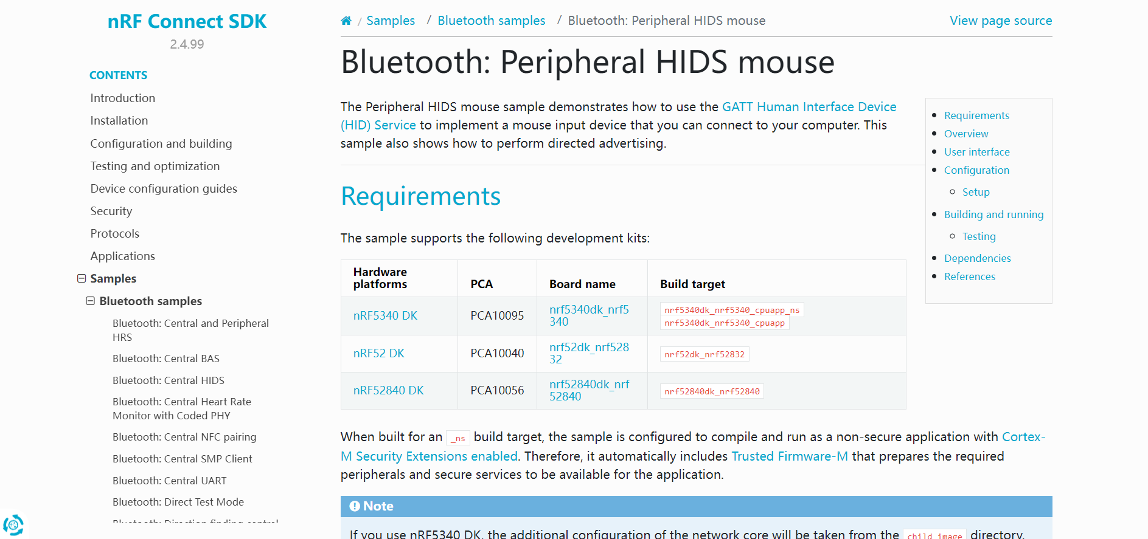Screen dimensions: 1148x539
Task: Open Introduction in contents sidebar
Action: pyautogui.click(x=123, y=98)
